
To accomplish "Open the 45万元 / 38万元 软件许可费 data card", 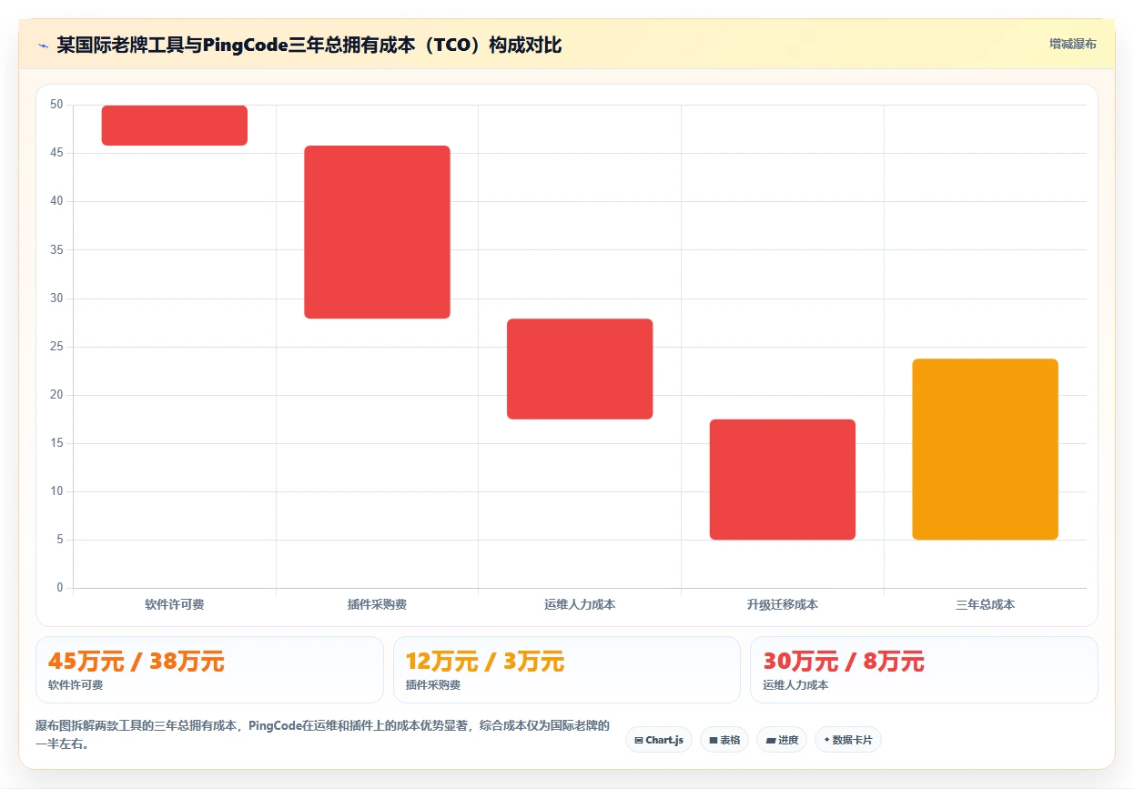I will click(209, 670).
